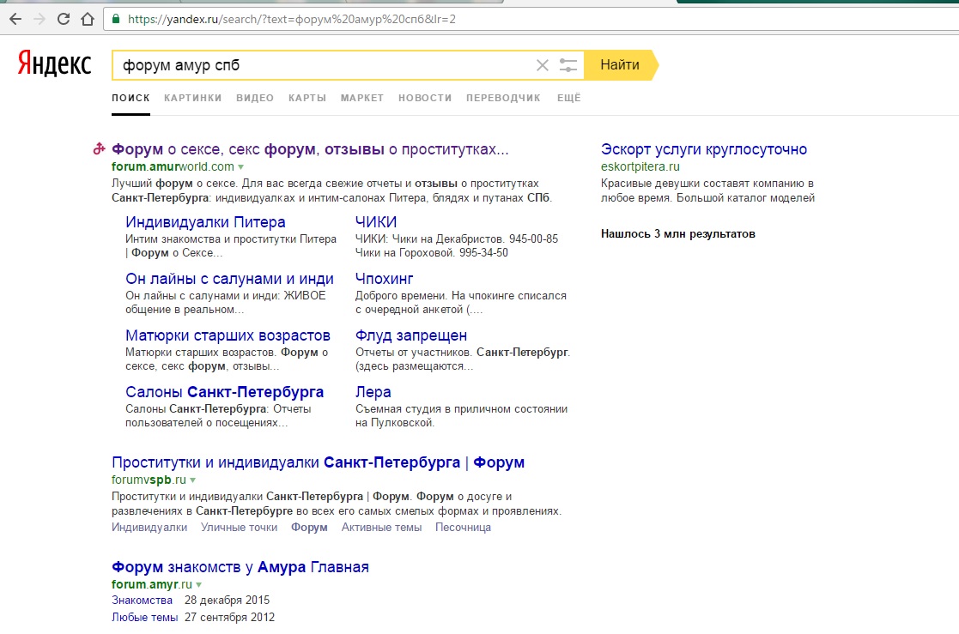Expand the arrow next to forum.amurworld.com

241,167
